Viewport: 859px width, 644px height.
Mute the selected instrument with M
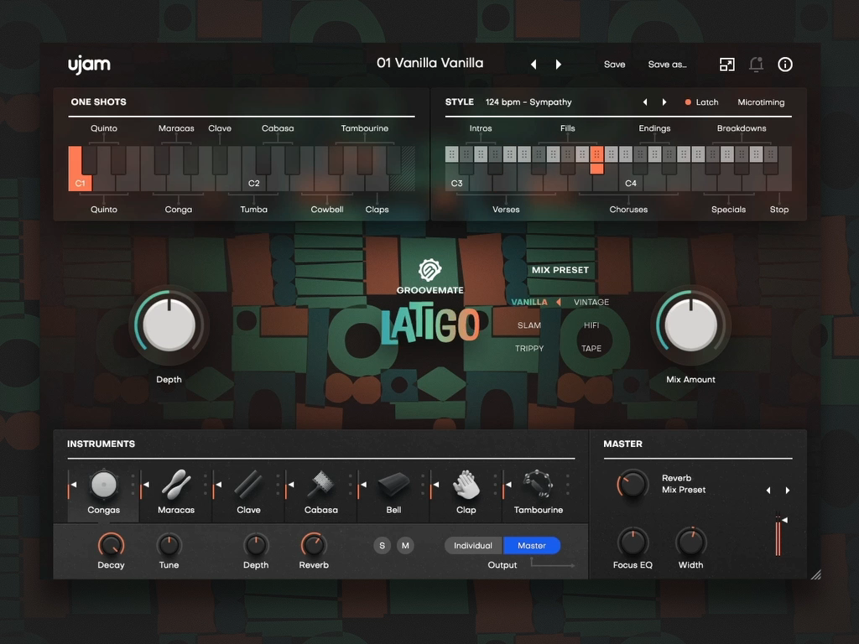click(405, 545)
